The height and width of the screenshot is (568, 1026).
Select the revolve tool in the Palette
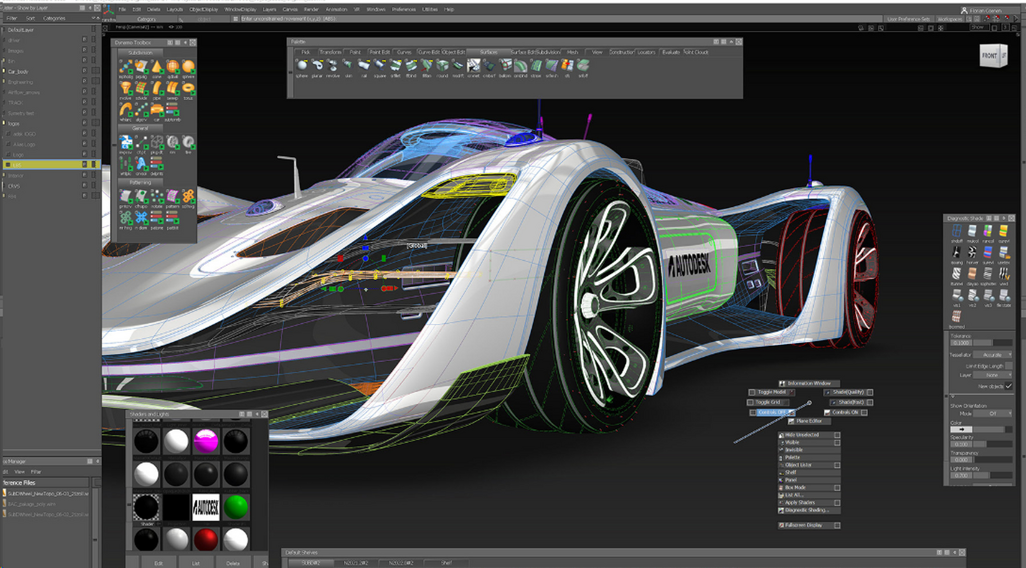point(333,66)
